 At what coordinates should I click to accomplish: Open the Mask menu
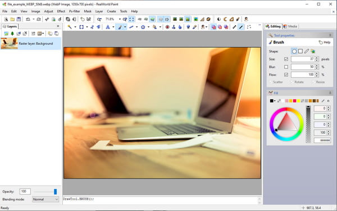coord(88,11)
